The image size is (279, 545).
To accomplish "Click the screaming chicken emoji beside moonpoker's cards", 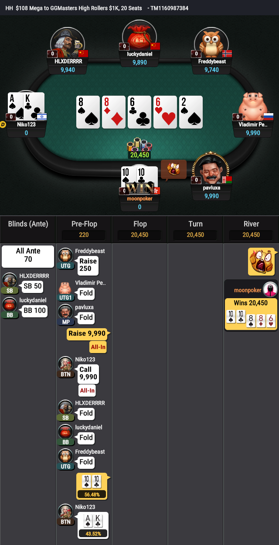I will pos(174,170).
